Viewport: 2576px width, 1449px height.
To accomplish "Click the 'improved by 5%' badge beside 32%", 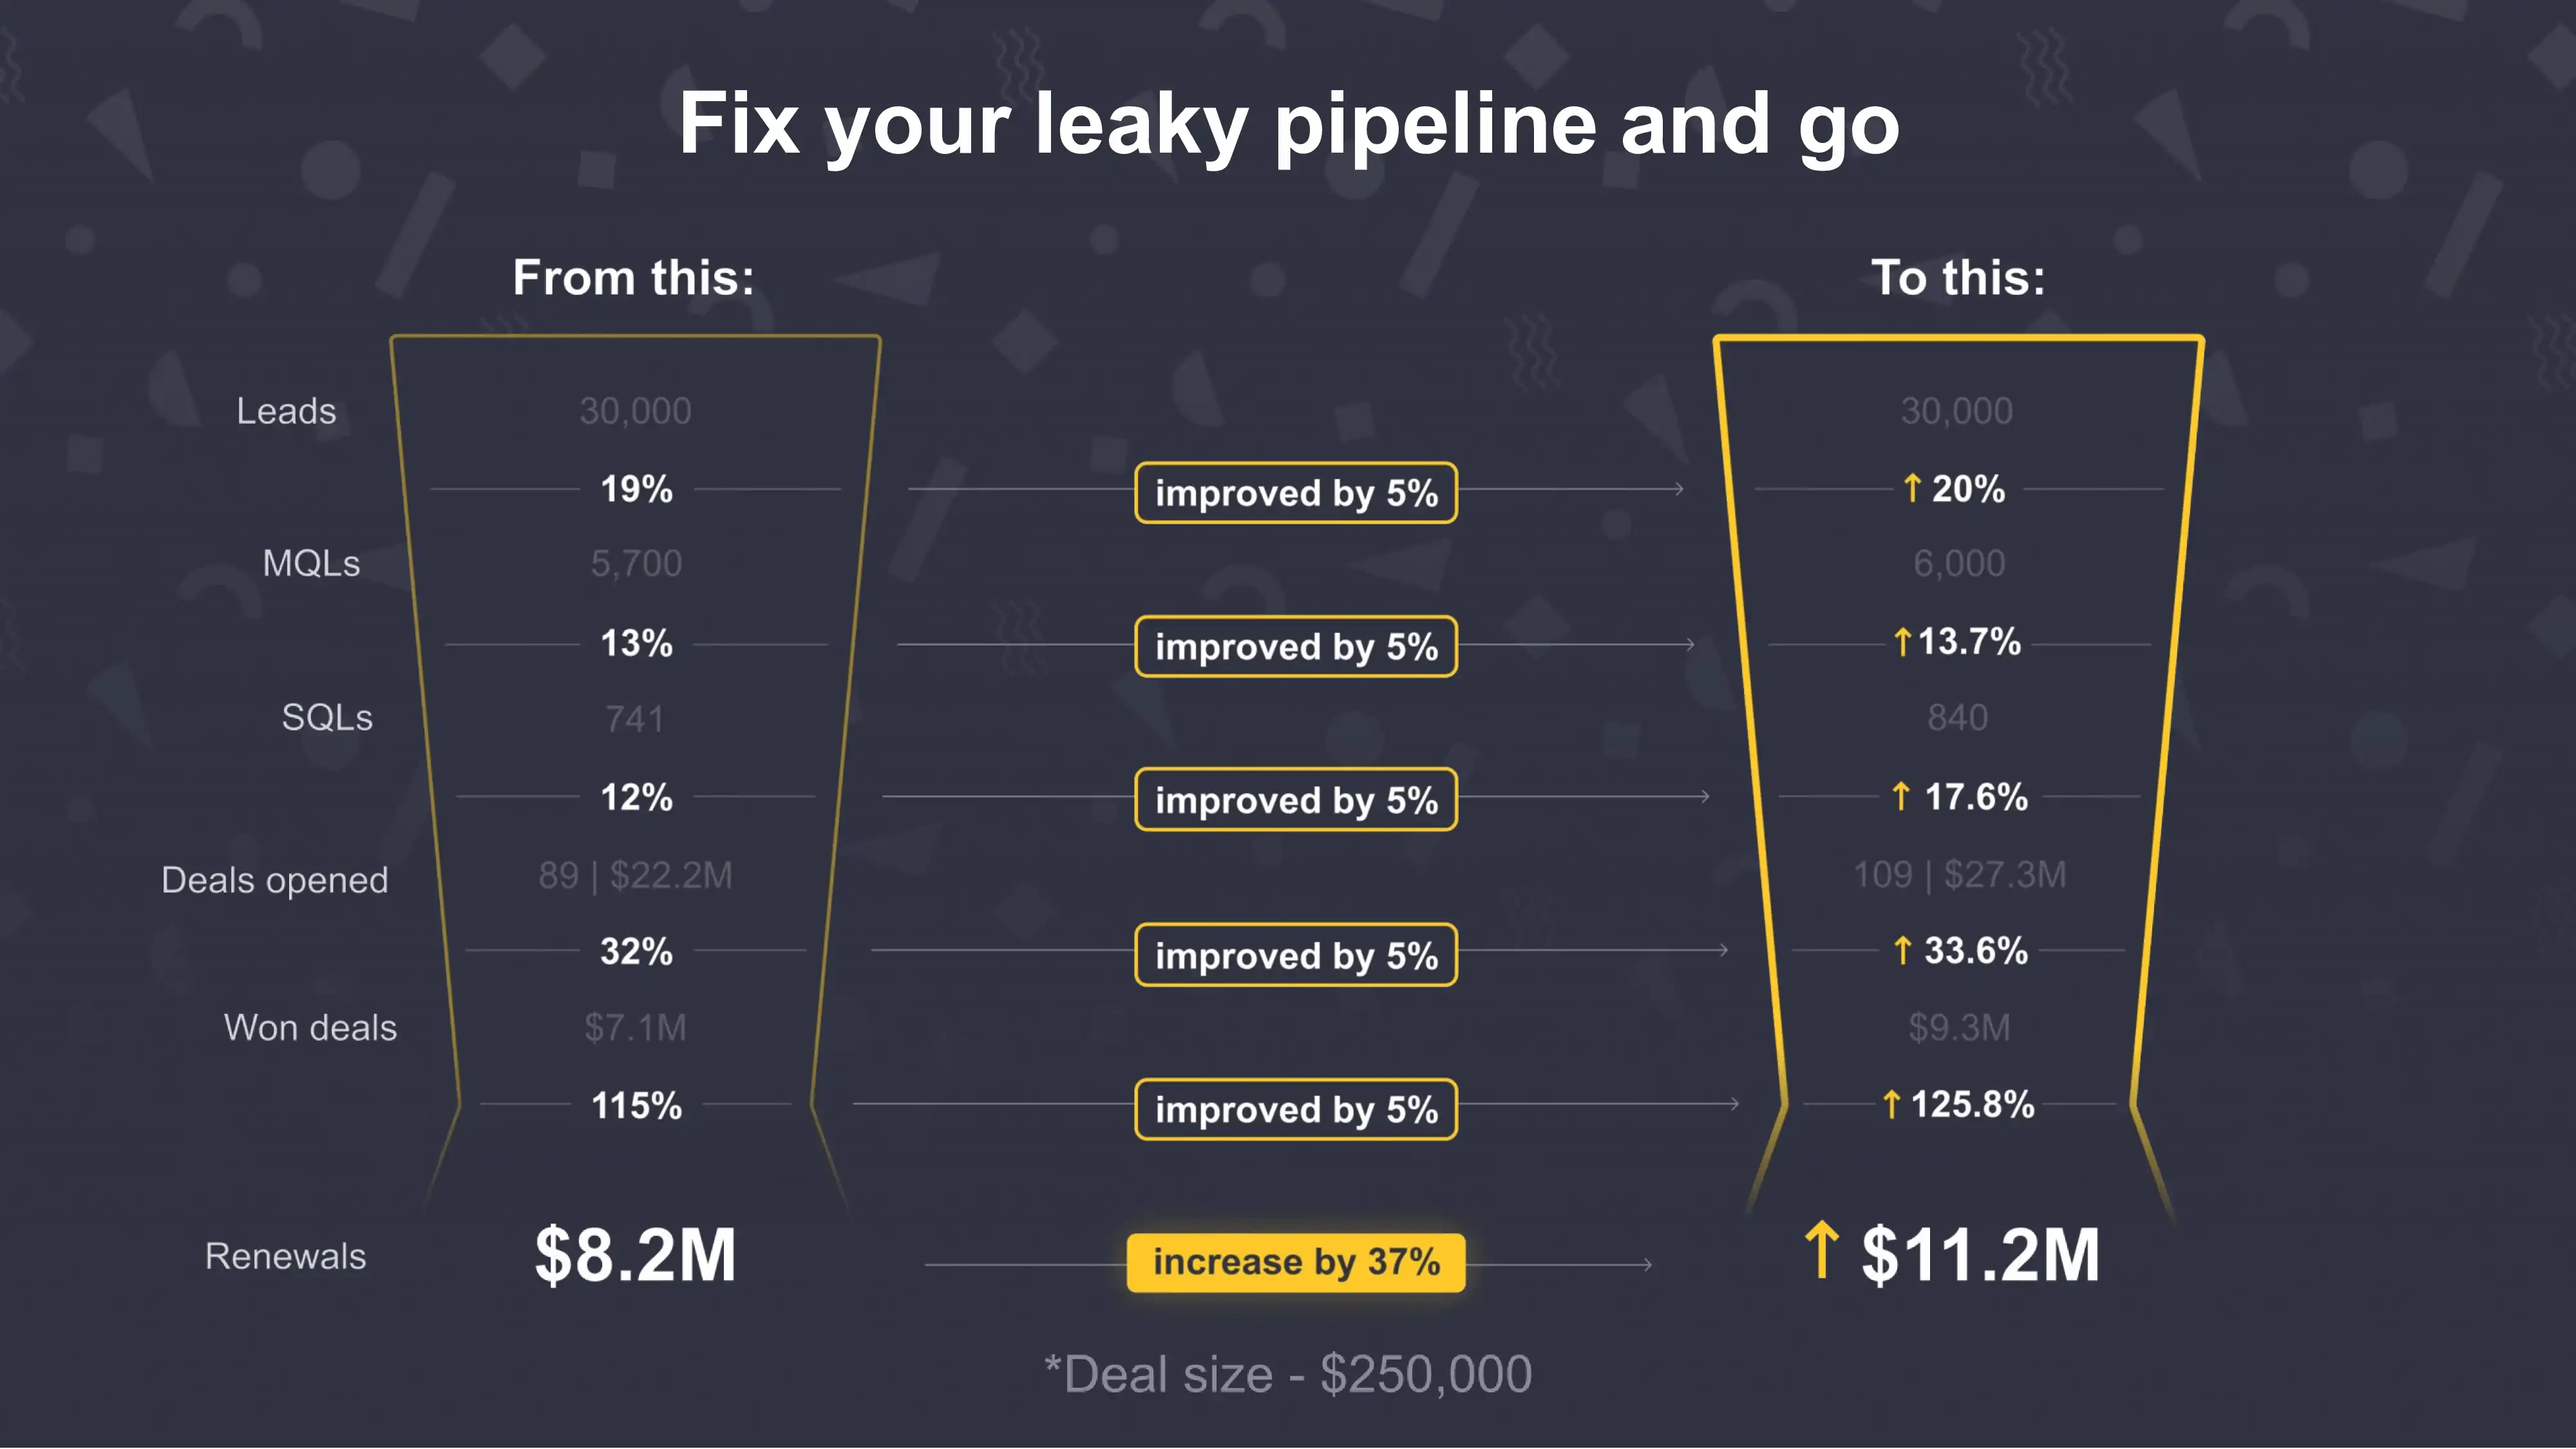I will click(1296, 955).
